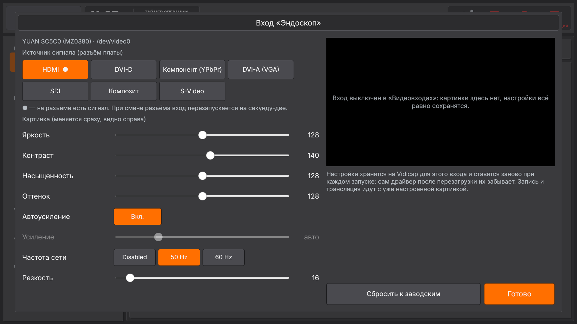Screen dimensions: 577x324
Task: Select Компонент (YPbPr) source
Action: pyautogui.click(x=192, y=70)
